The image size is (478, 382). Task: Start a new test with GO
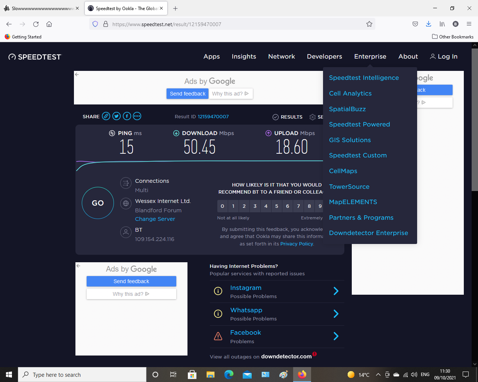click(98, 203)
